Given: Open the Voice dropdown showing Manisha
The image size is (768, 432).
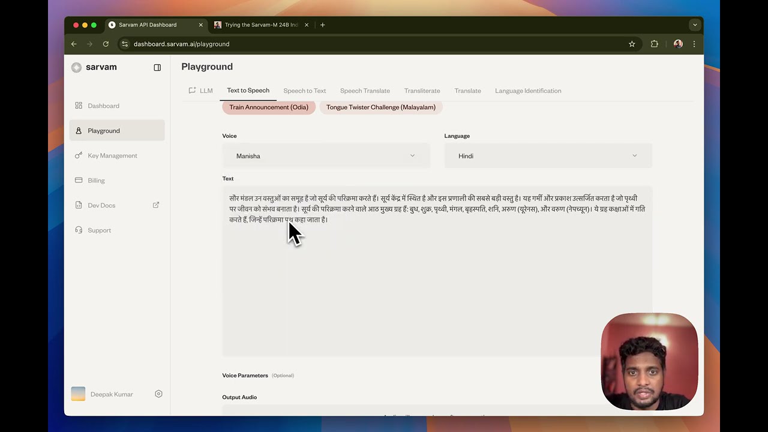Looking at the screenshot, I should [326, 156].
